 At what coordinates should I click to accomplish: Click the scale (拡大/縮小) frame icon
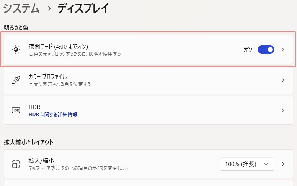pos(16,164)
